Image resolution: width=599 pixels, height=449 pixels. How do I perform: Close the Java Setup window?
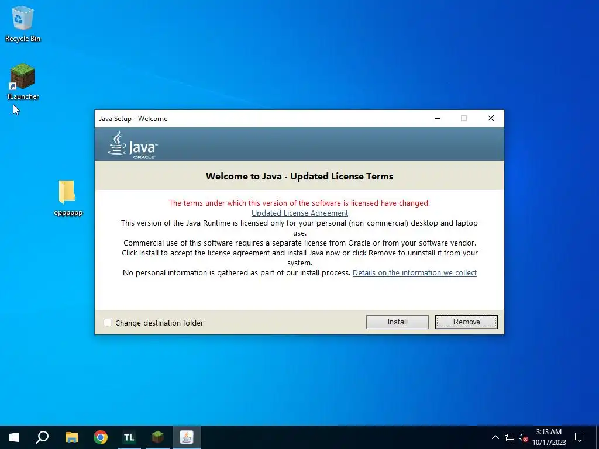coord(491,118)
